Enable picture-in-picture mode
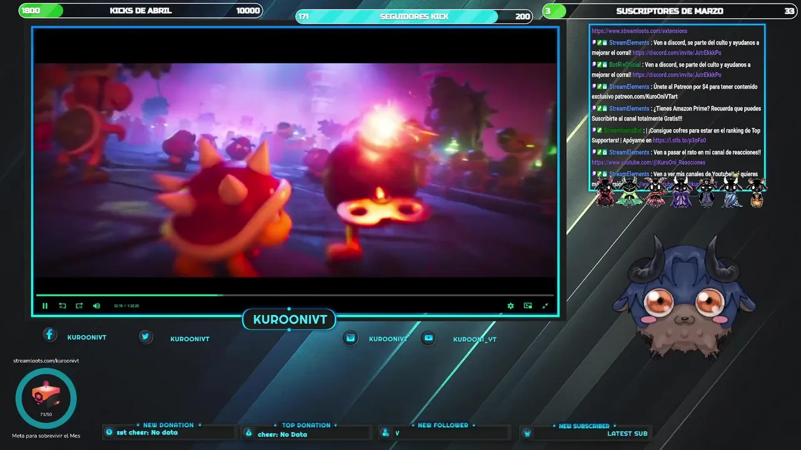 528,306
